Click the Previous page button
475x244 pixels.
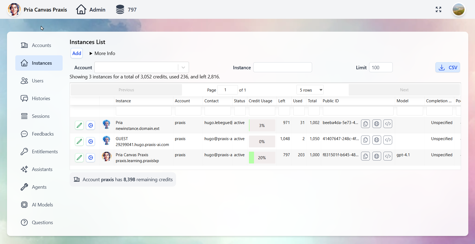126,90
